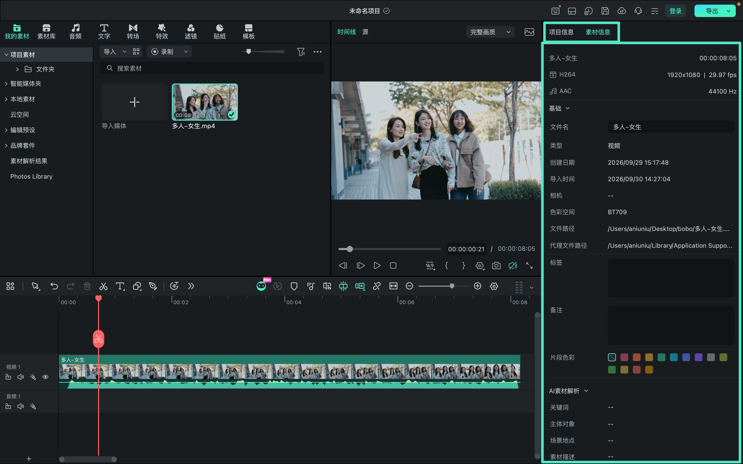This screenshot has height=464, width=743.
Task: Toggle link clips icon in timeline toolbar
Action: click(377, 286)
